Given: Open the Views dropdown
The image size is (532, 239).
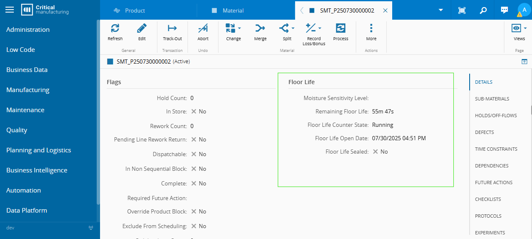Looking at the screenshot, I should point(525,28).
